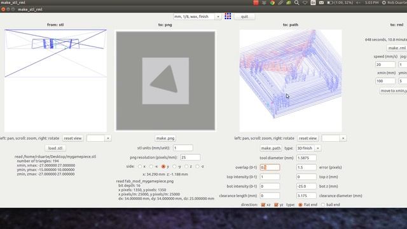Click the png resolution input field
Viewport: 407px width, 229px height.
pos(190,157)
